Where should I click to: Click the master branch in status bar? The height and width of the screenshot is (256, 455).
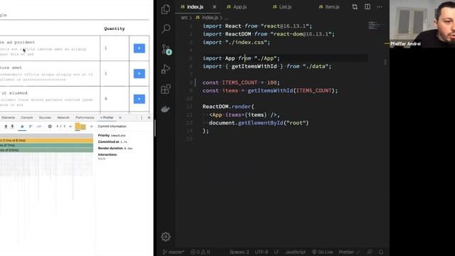coord(173,252)
